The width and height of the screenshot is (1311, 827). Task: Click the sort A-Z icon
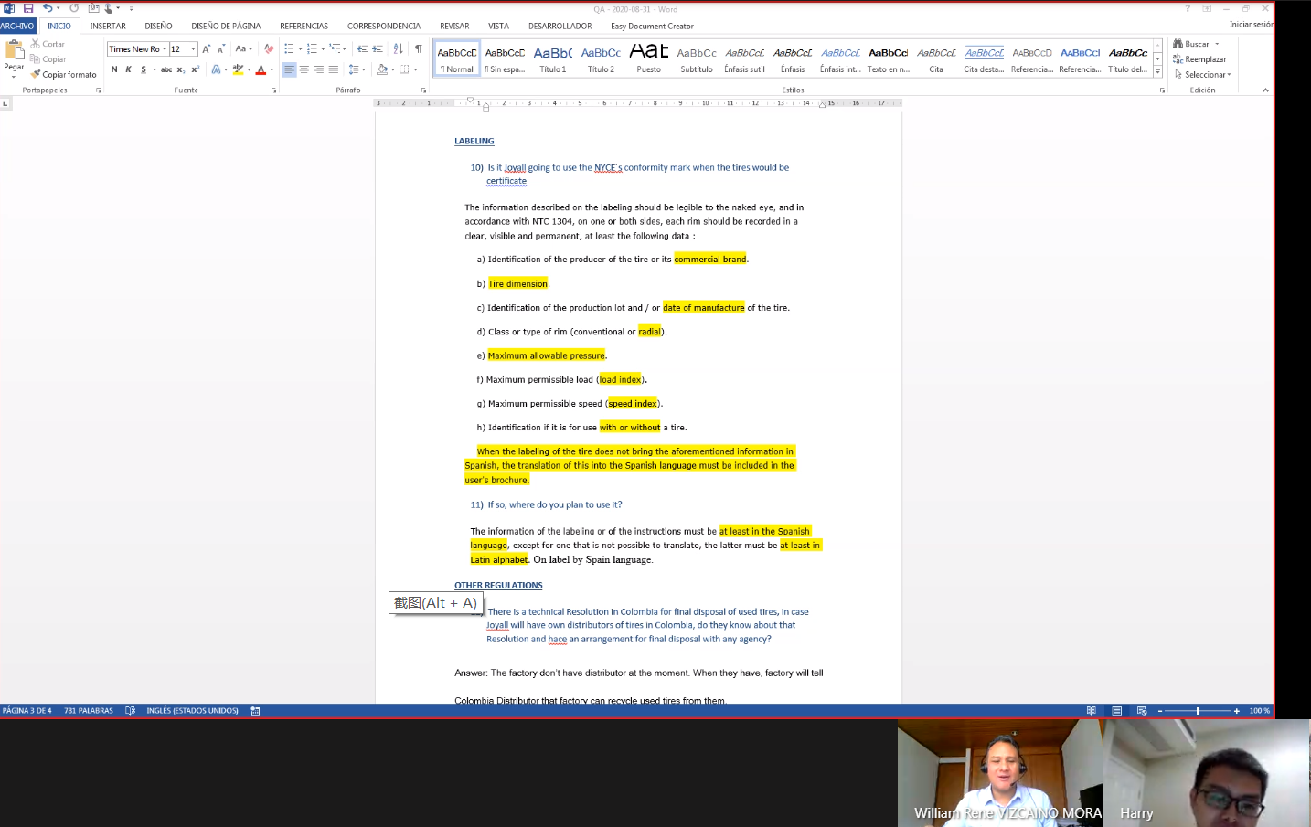(x=398, y=49)
